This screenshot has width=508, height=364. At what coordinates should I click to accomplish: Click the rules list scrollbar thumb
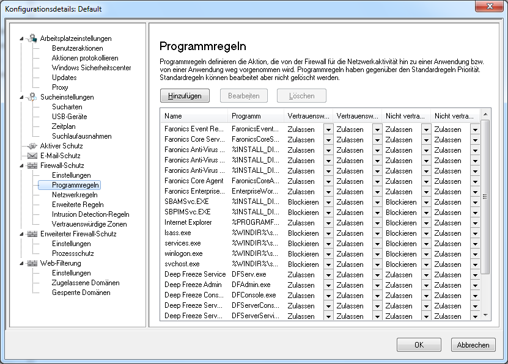tap(485, 197)
